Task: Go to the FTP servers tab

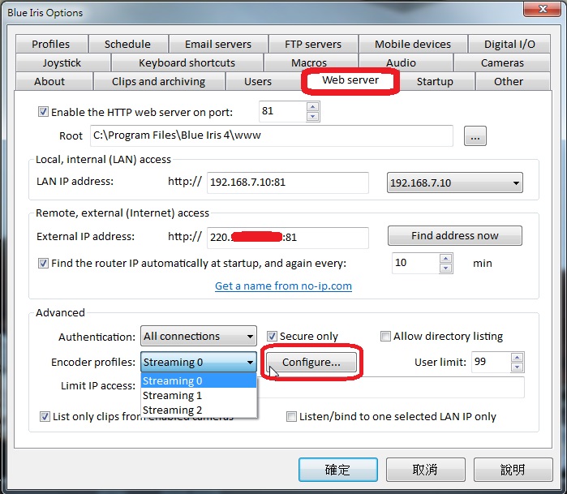Action: (313, 44)
